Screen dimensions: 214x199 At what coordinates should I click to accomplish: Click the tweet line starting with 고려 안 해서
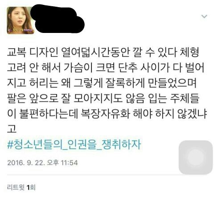tap(106, 68)
